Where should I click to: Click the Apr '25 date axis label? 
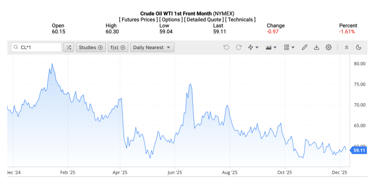120,172
